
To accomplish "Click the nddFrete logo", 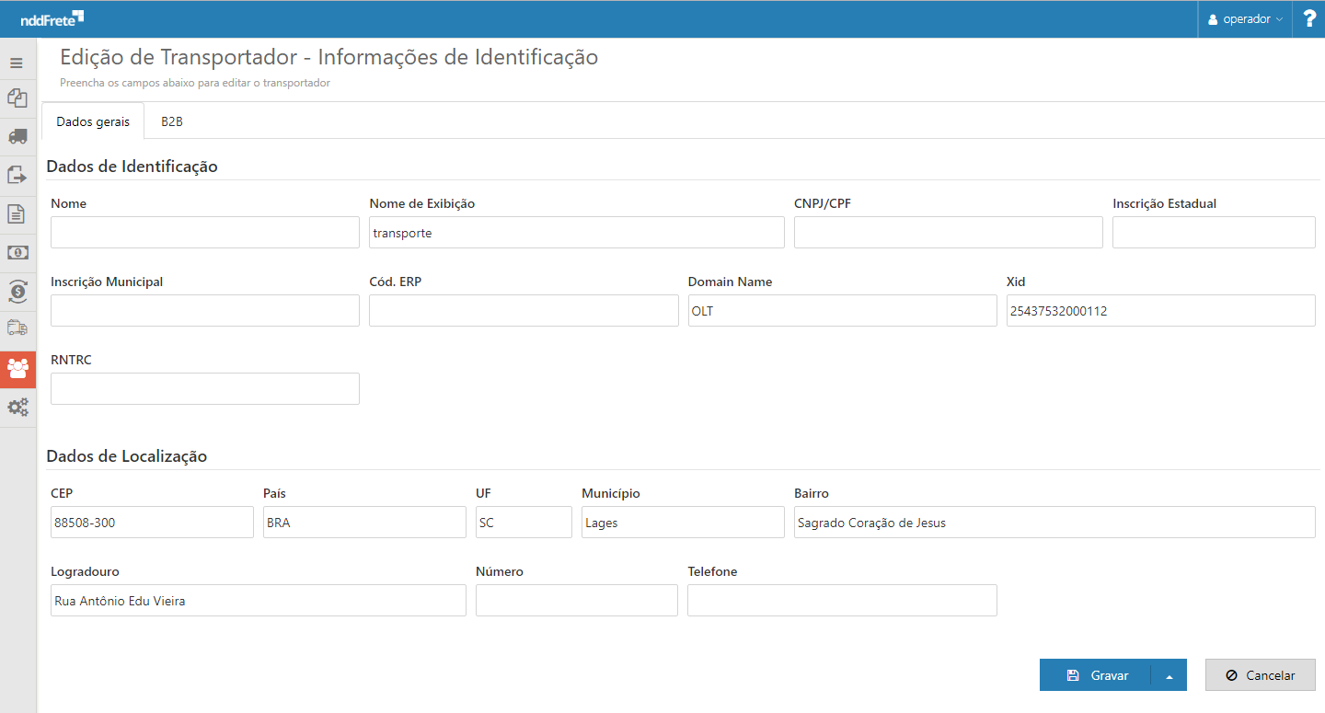I will (52, 18).
